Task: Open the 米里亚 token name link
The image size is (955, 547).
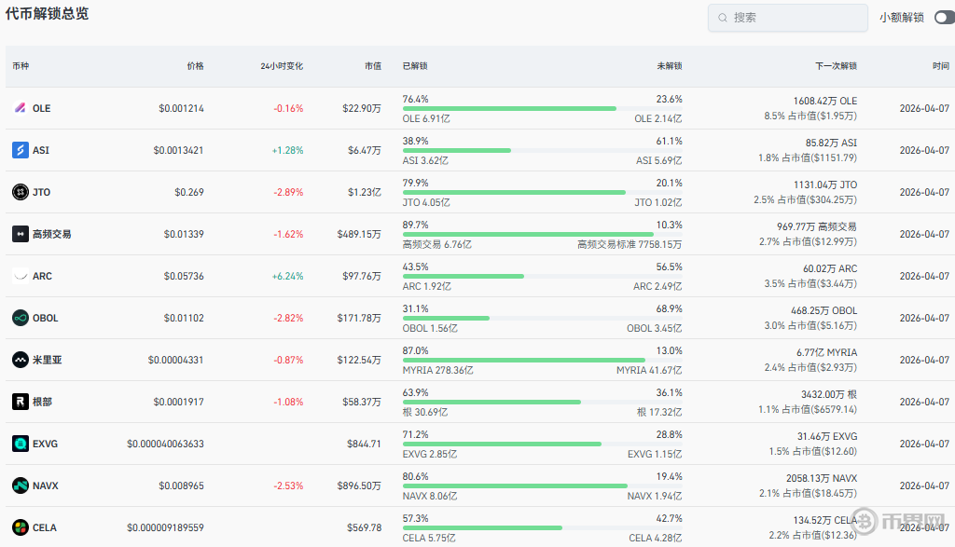Action: 47,361
